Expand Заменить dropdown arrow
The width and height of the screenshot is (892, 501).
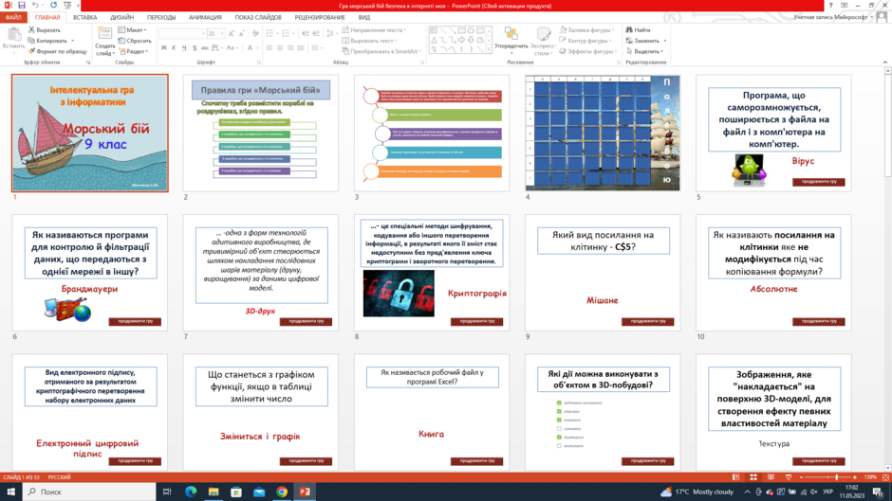coord(664,41)
